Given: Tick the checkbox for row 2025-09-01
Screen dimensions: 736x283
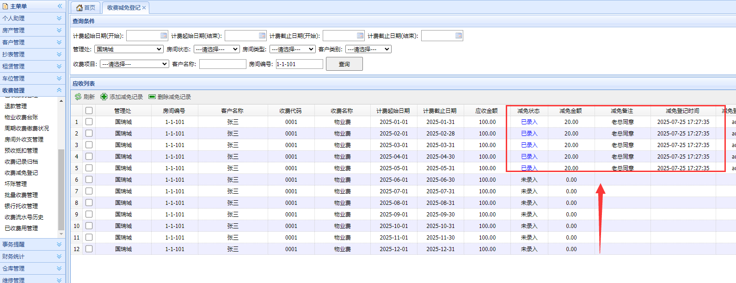Looking at the screenshot, I should tap(89, 214).
